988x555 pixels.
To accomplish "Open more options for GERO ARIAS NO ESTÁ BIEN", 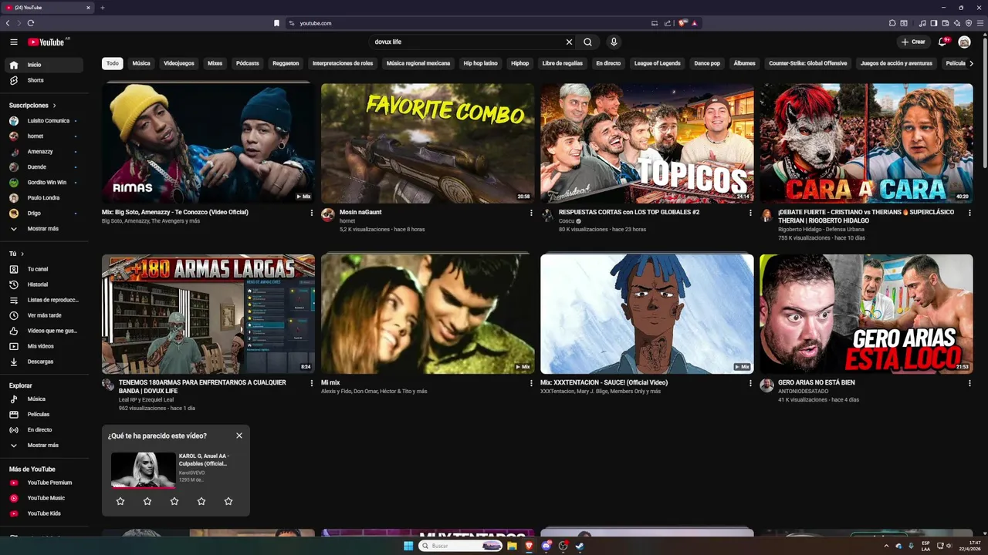I will (x=969, y=383).
